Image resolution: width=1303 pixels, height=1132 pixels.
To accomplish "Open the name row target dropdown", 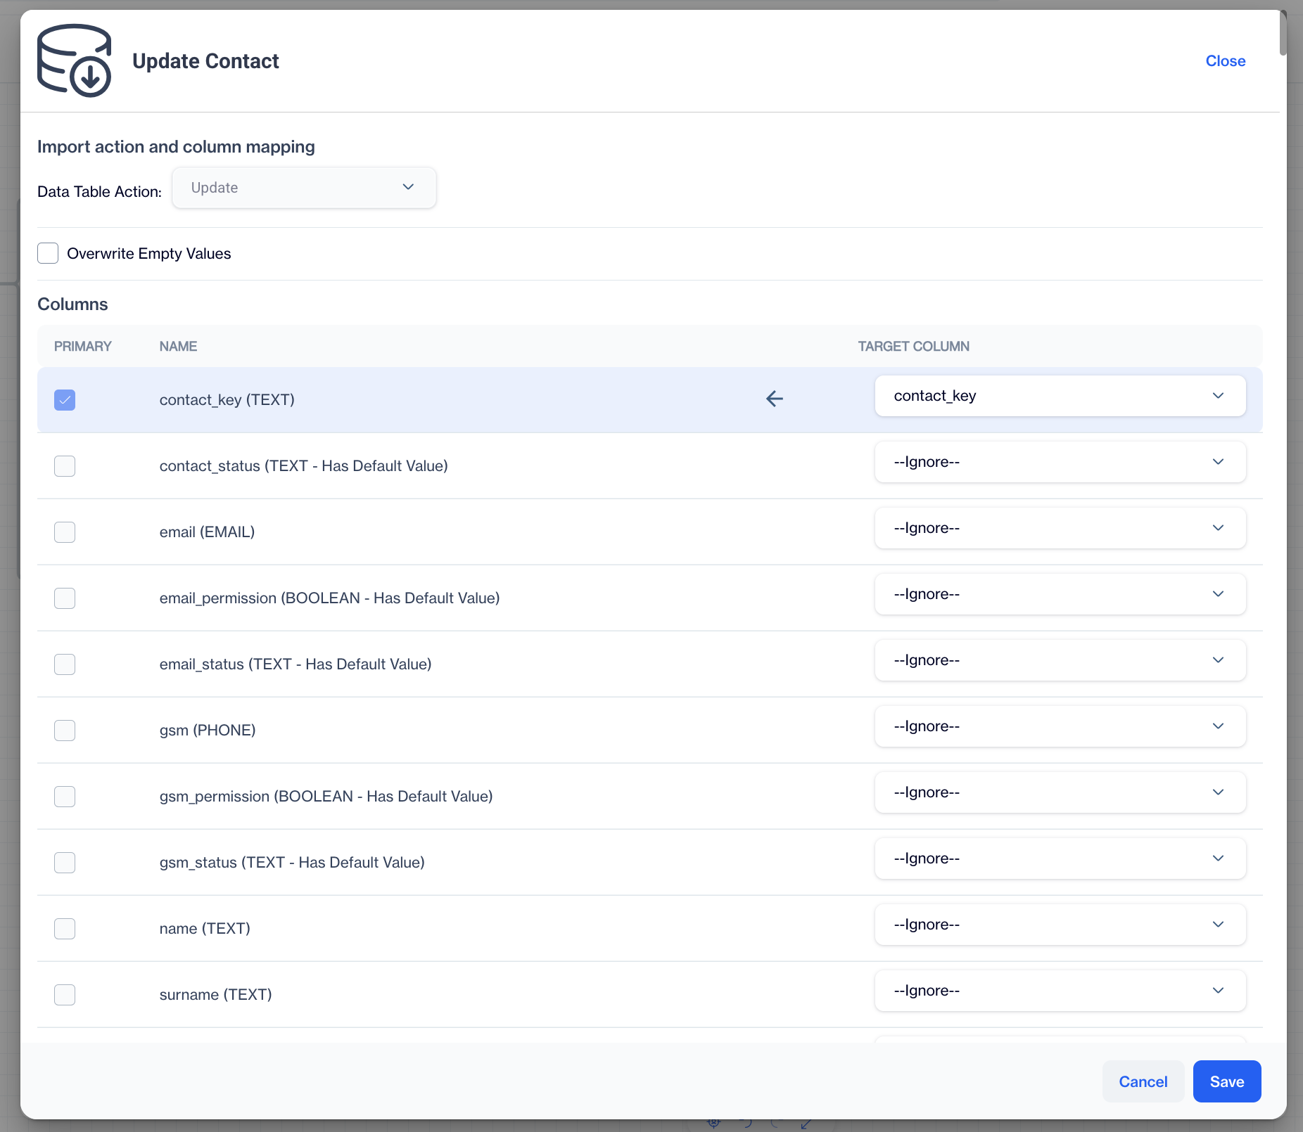I will 1060,925.
